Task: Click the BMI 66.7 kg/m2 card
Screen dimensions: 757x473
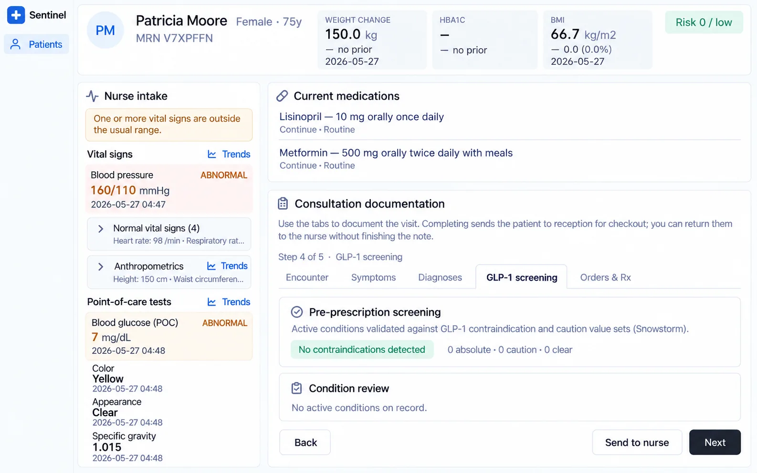Action: click(598, 40)
